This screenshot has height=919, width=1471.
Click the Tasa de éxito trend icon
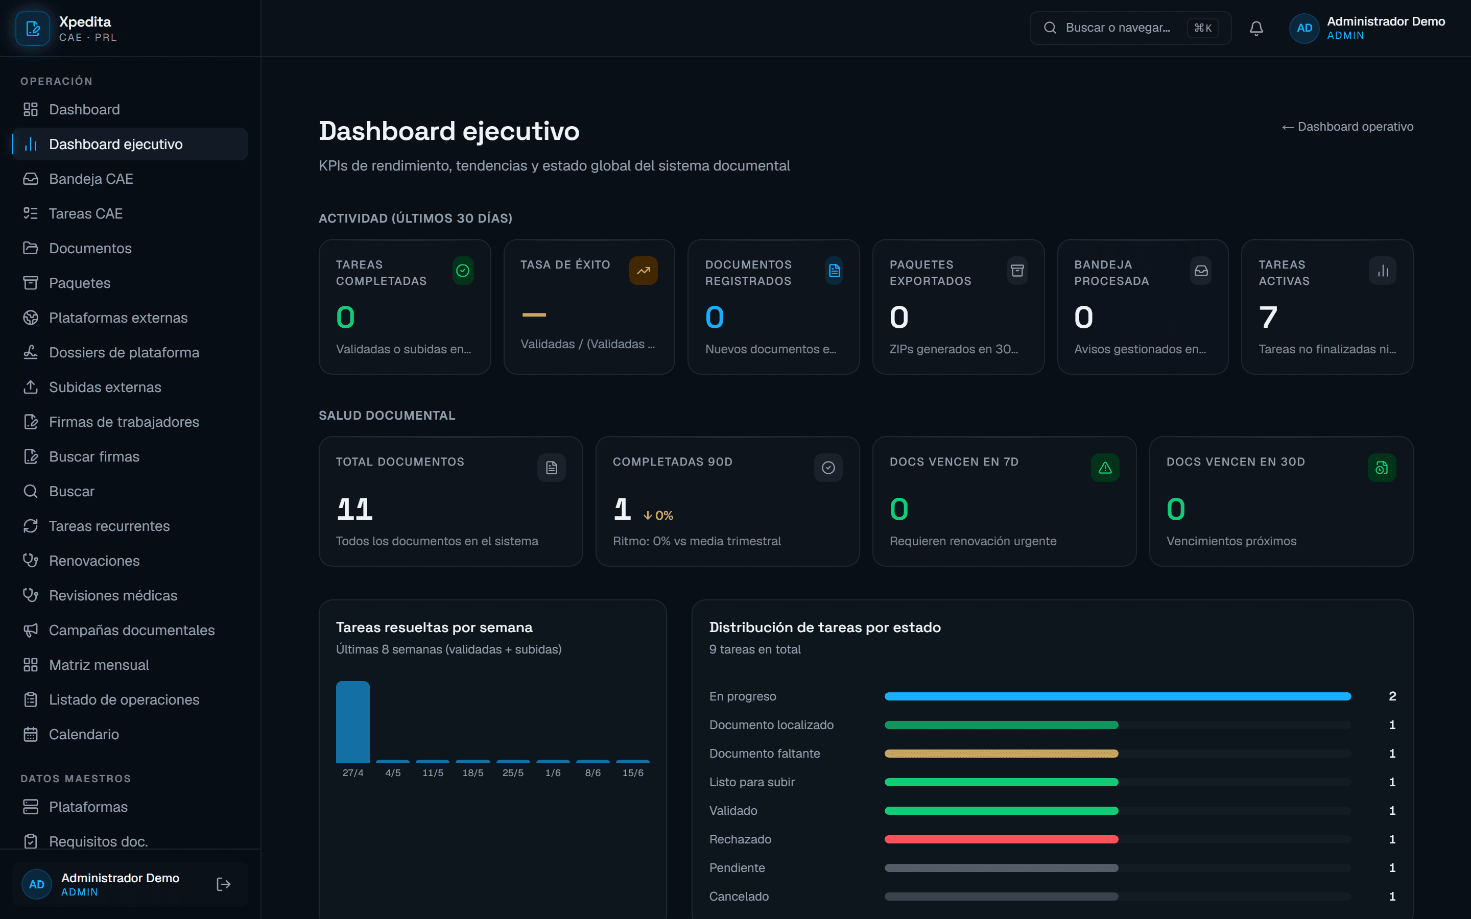pyautogui.click(x=643, y=271)
